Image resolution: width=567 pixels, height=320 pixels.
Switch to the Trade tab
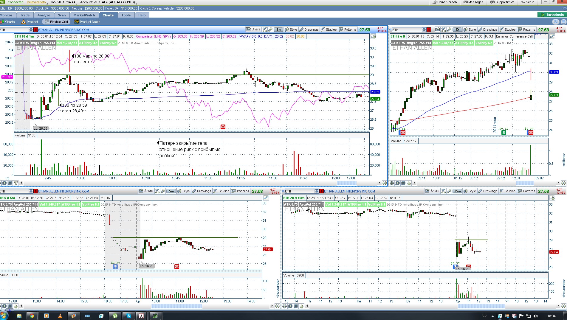25,15
